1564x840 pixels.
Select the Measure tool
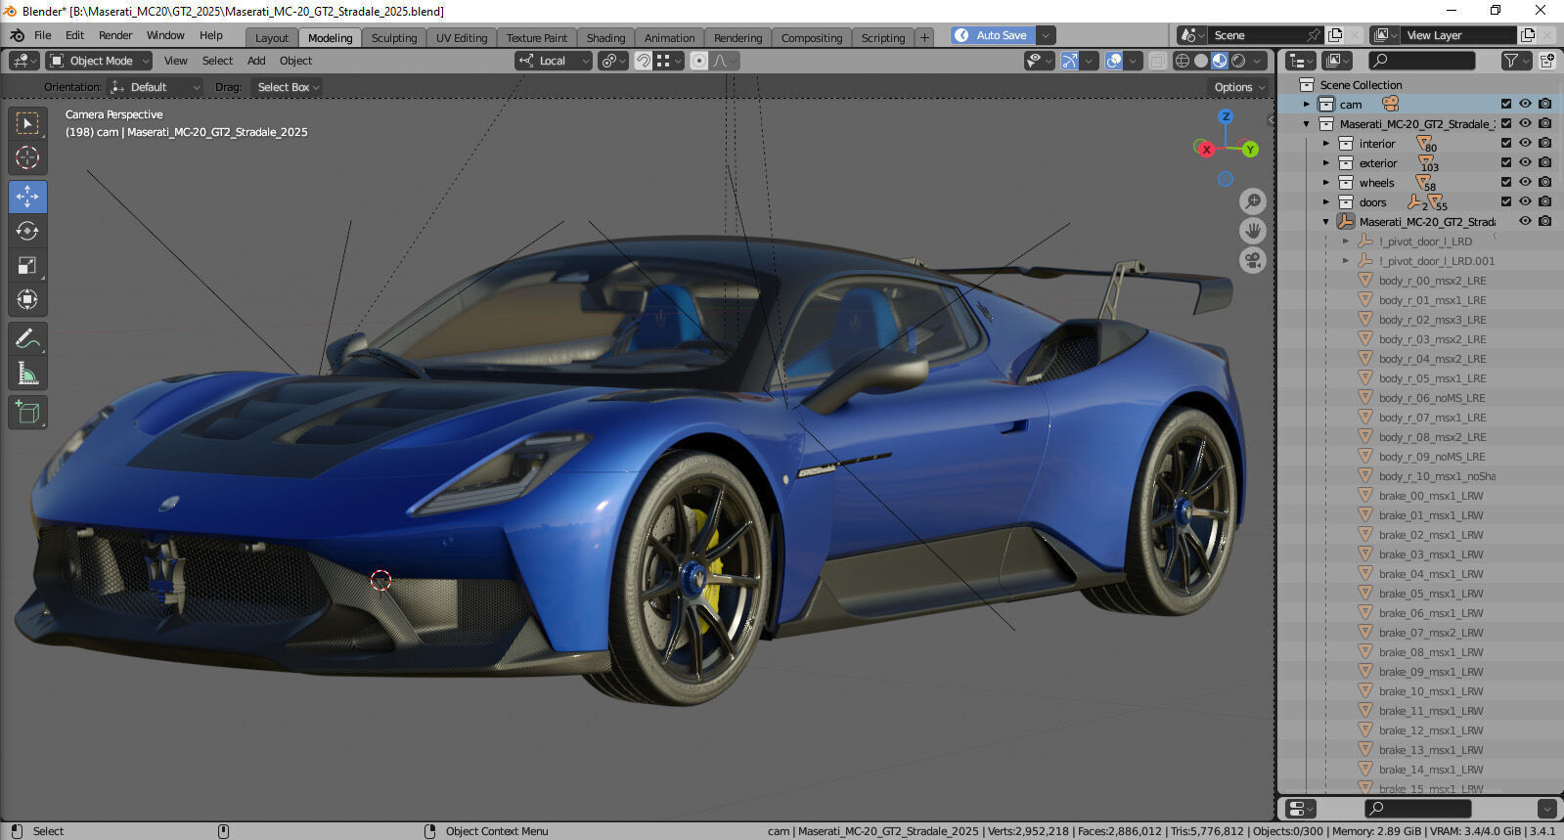tap(27, 374)
